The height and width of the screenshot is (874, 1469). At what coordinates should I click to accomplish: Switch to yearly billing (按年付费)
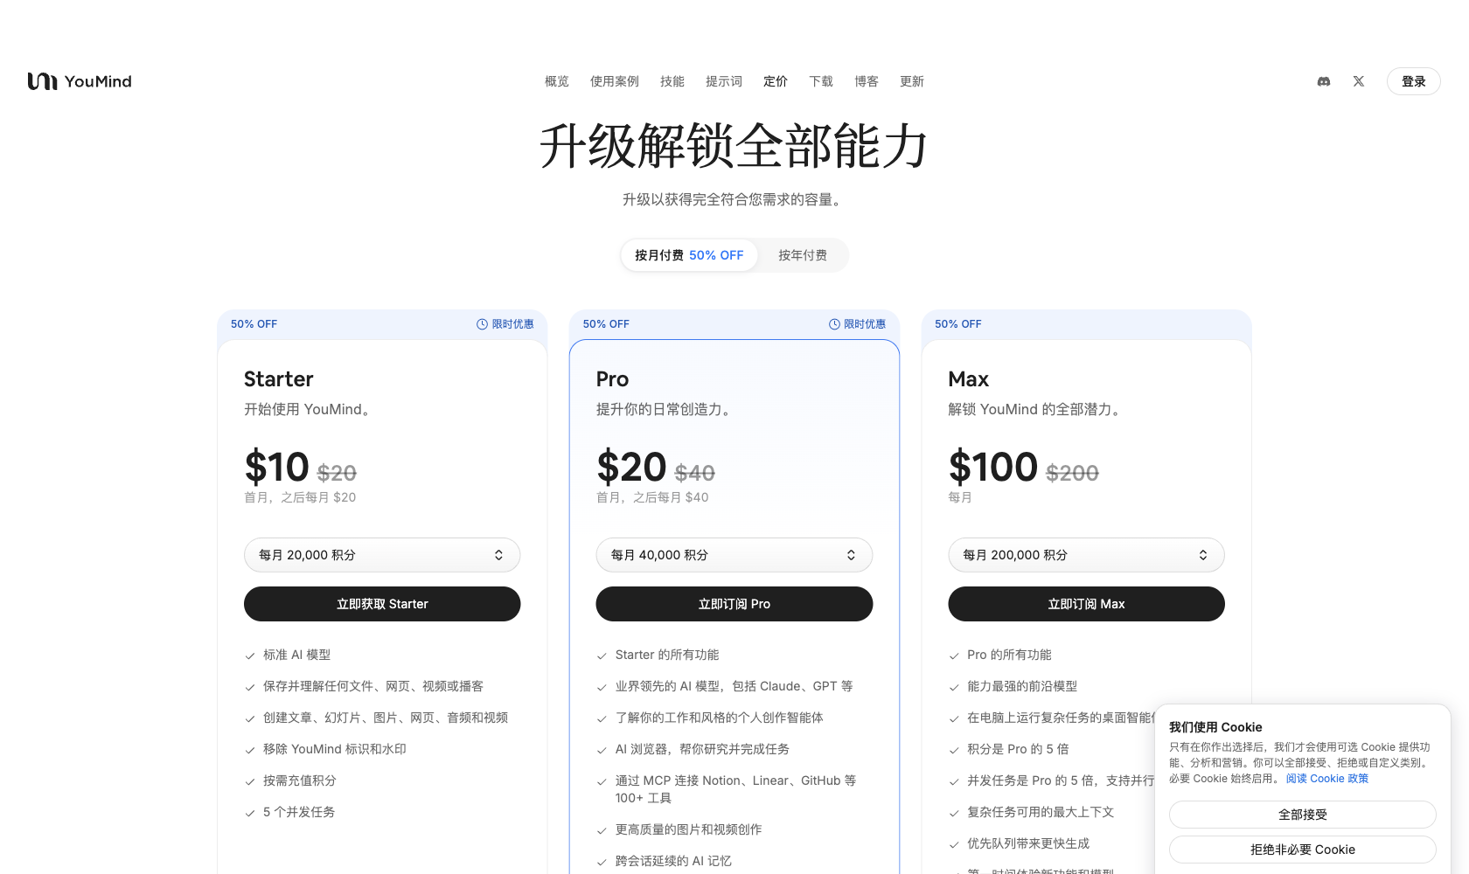pos(803,255)
